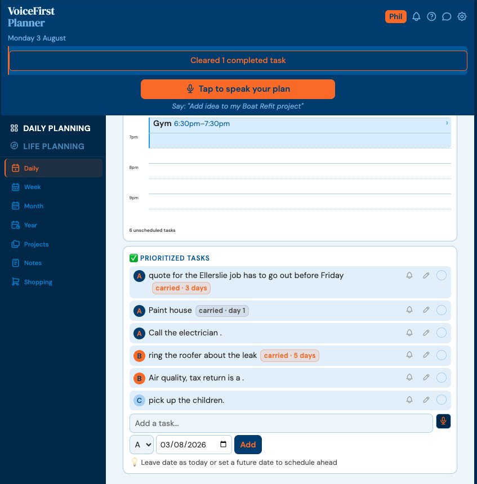
Task: Click priority C badge on pick up children
Action: [x=139, y=401]
